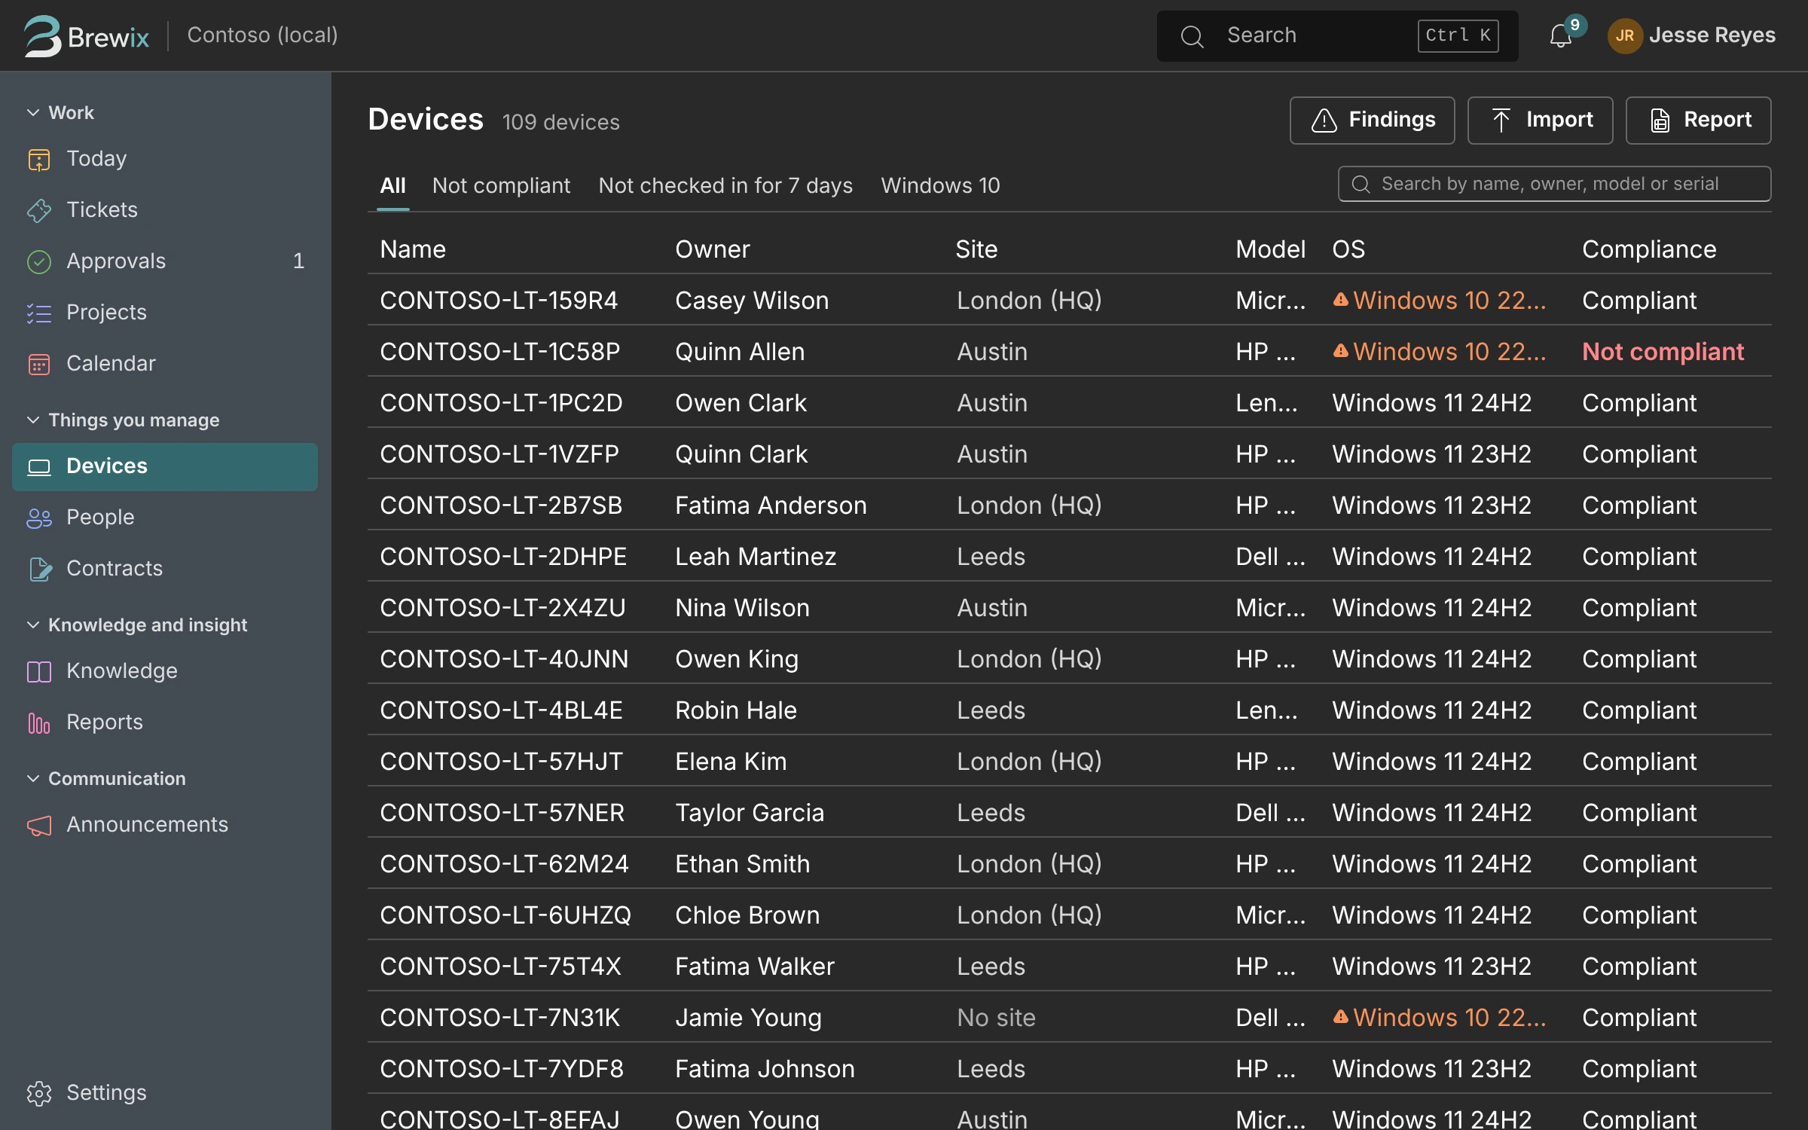Screen dimensions: 1808x1130
Task: Click the Contoso (local) workspace label
Action: tap(262, 35)
